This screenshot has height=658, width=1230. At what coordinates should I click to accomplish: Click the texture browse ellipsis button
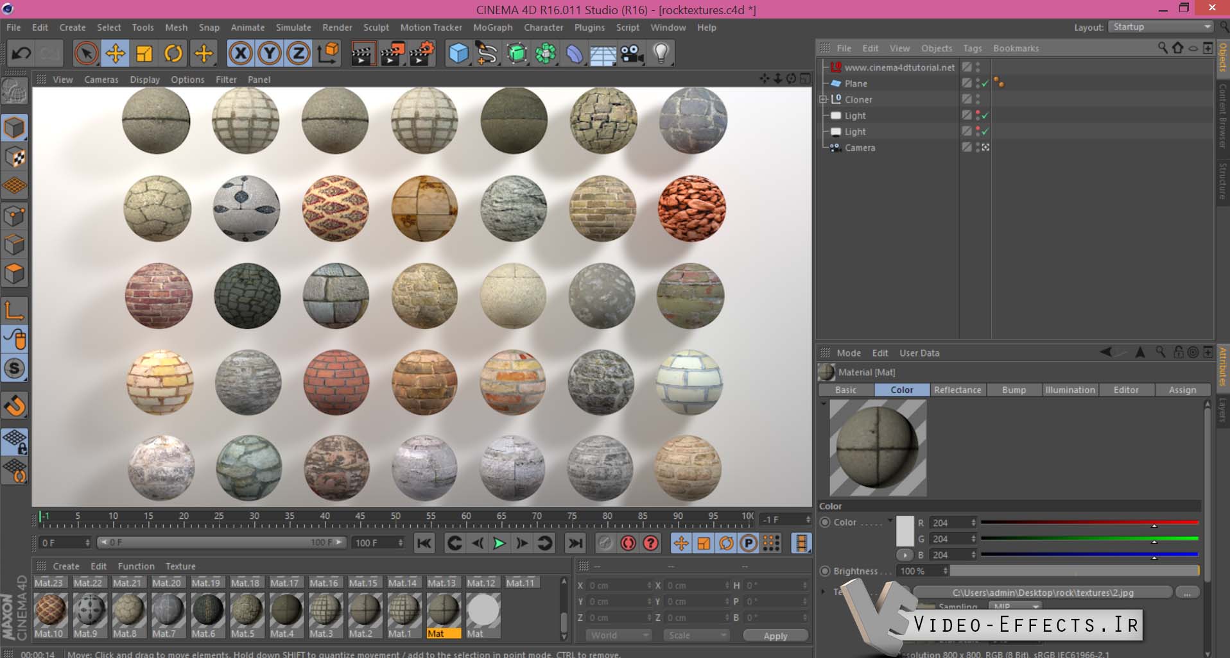(1188, 593)
